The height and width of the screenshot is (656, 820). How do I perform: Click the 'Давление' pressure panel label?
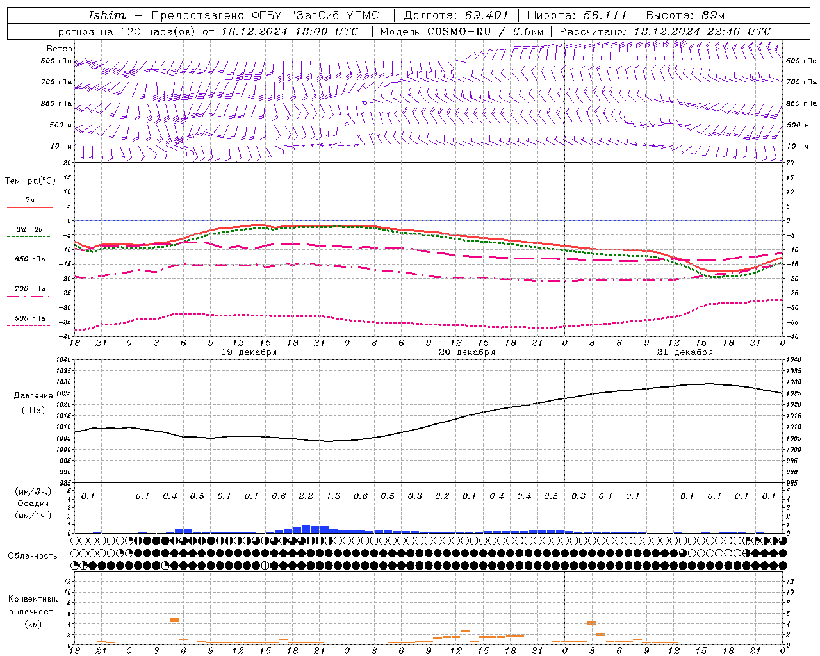point(33,396)
